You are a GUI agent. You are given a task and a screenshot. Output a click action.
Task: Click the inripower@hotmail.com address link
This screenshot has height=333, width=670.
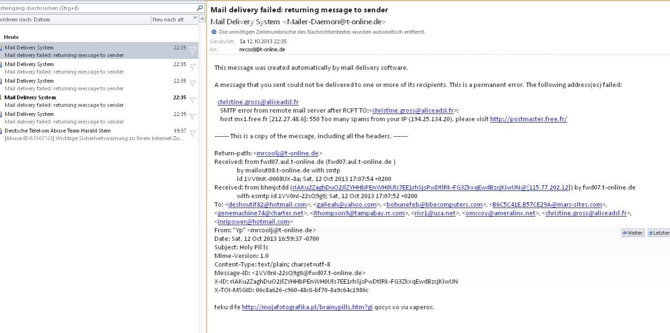click(x=254, y=222)
